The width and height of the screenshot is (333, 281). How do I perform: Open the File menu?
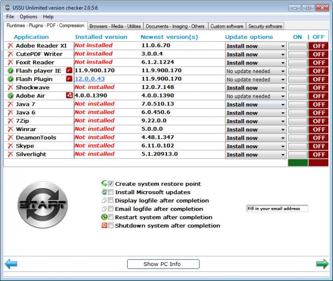coord(10,16)
